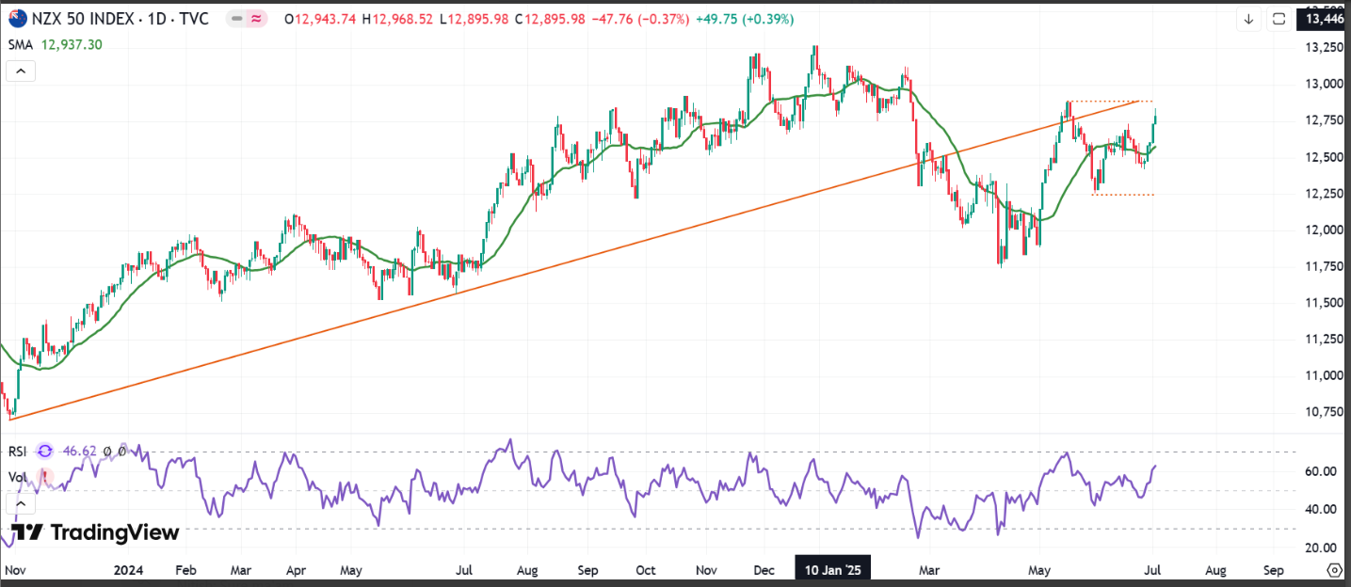Click the highlighted 10 Jan '25 date label

[834, 570]
